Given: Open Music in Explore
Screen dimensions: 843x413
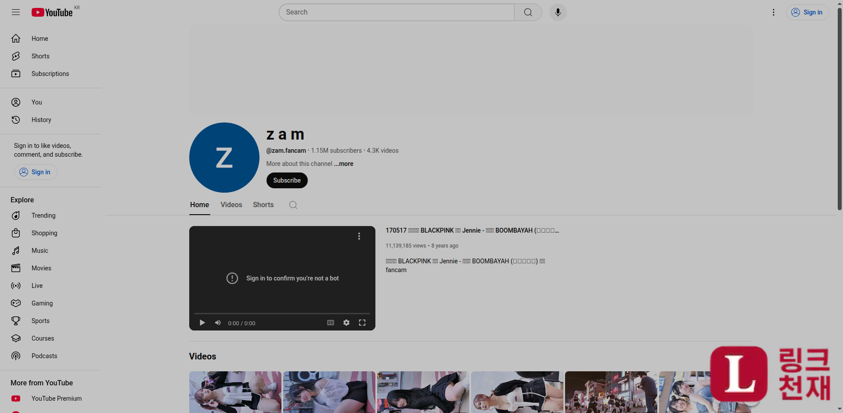Looking at the screenshot, I should pyautogui.click(x=50, y=251).
